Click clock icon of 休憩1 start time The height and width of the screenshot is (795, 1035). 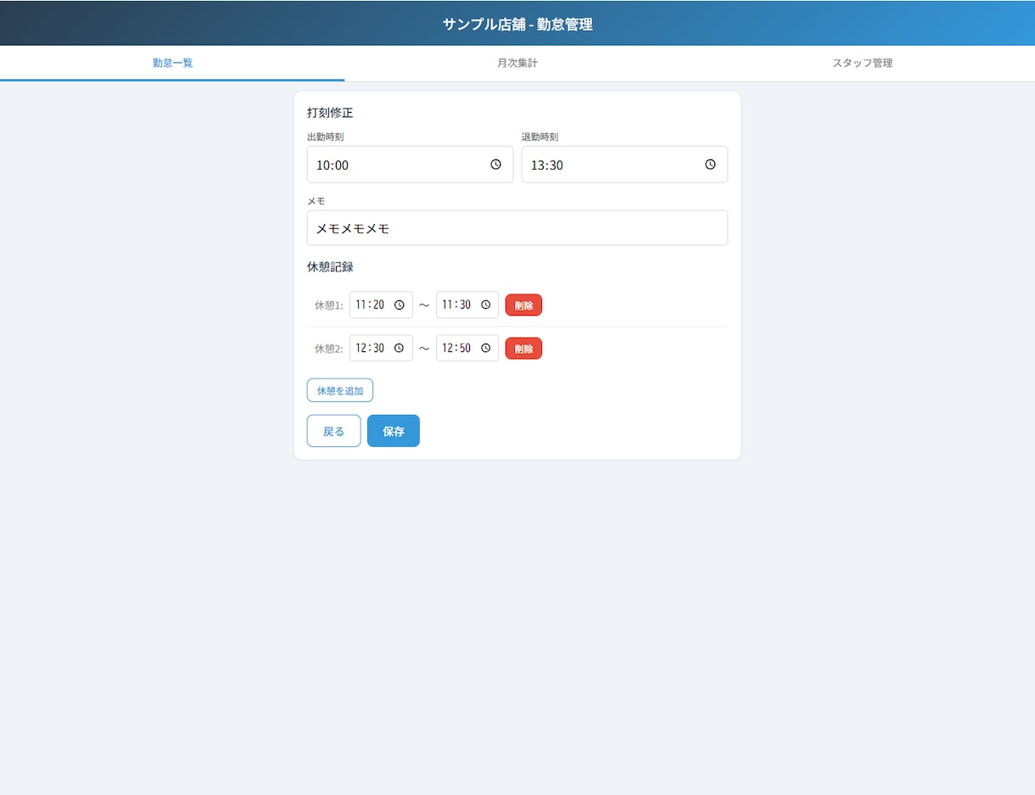click(x=399, y=305)
